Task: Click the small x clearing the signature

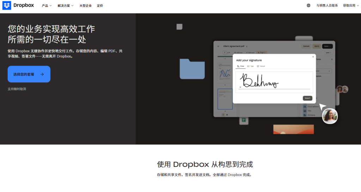Action: [240, 87]
